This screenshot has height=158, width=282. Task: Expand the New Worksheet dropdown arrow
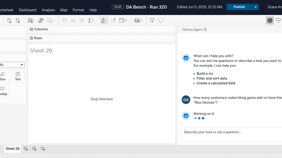(x=33, y=21)
